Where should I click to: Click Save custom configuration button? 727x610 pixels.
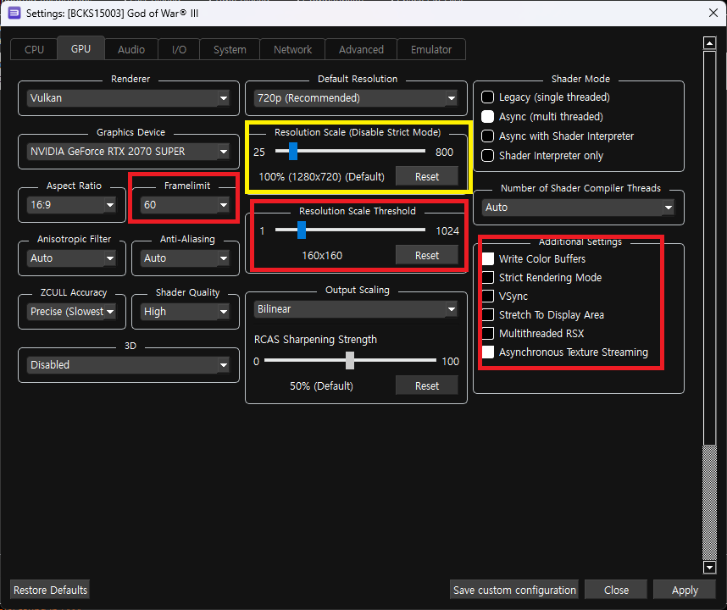[x=514, y=590]
